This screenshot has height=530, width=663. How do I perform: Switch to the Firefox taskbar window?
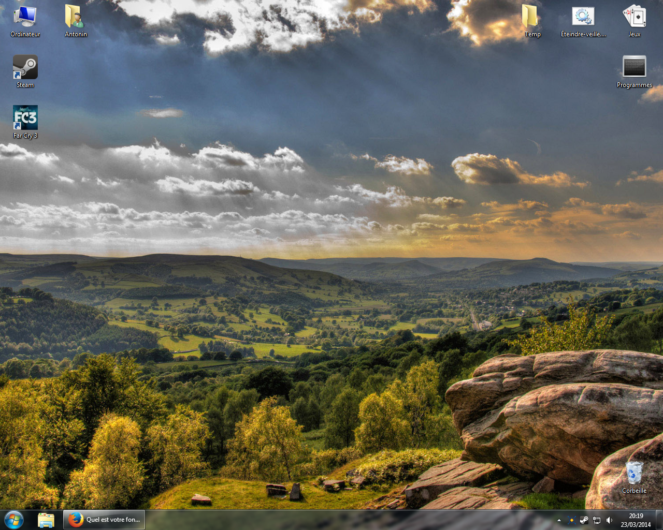[104, 520]
